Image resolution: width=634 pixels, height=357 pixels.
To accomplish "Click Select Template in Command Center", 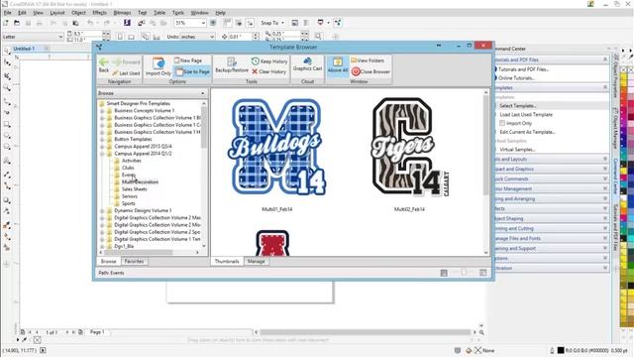I will (517, 106).
